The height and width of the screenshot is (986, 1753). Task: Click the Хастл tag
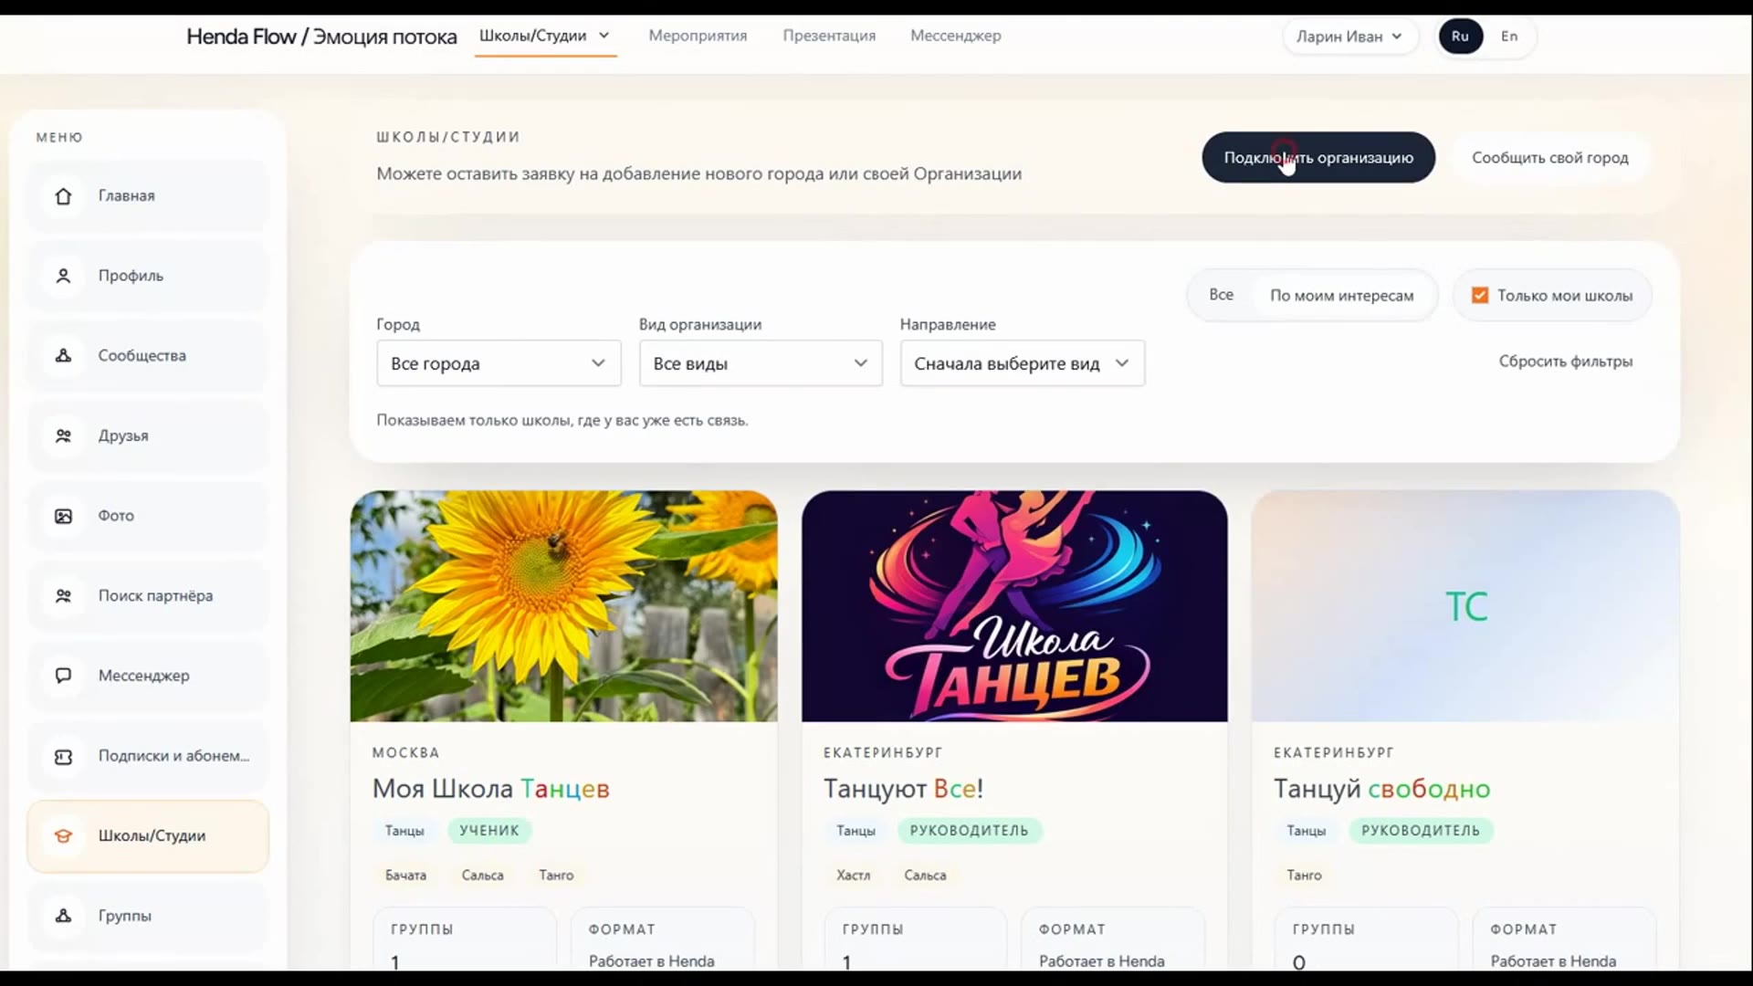click(x=853, y=876)
